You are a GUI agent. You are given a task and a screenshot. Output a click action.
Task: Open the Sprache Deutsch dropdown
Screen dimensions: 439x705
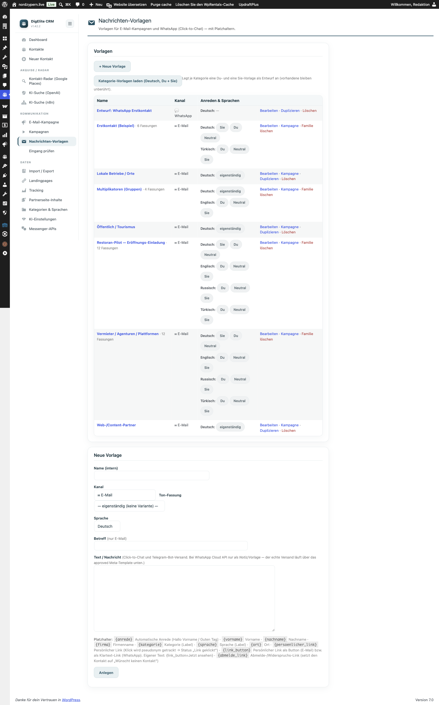[107, 526]
